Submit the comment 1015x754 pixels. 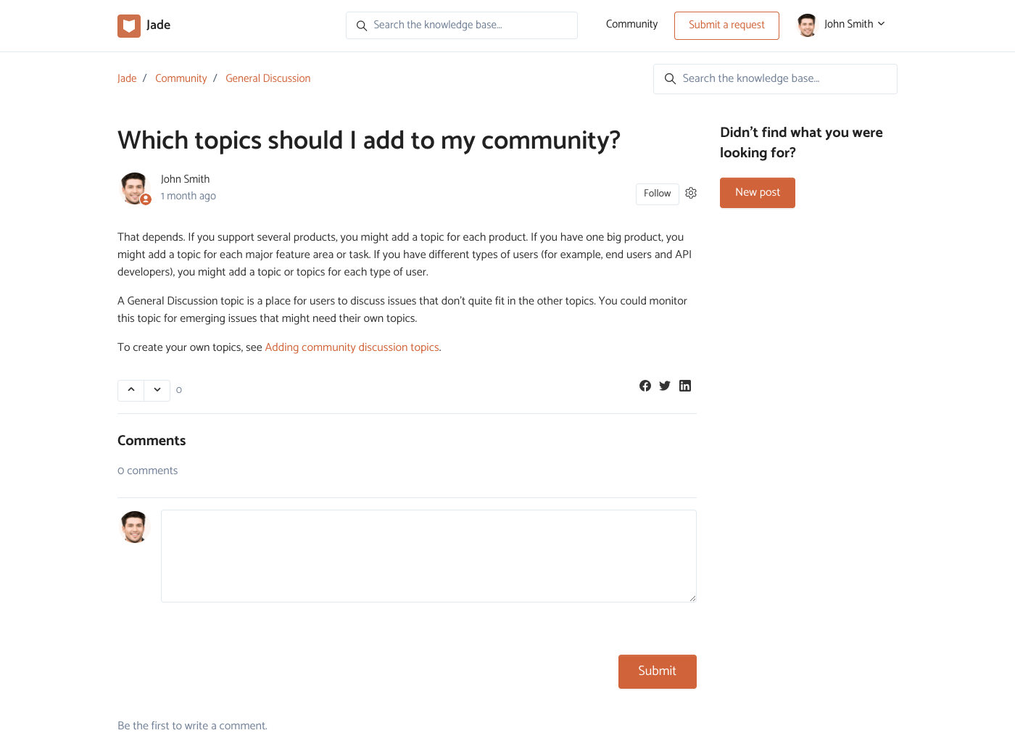tap(657, 671)
